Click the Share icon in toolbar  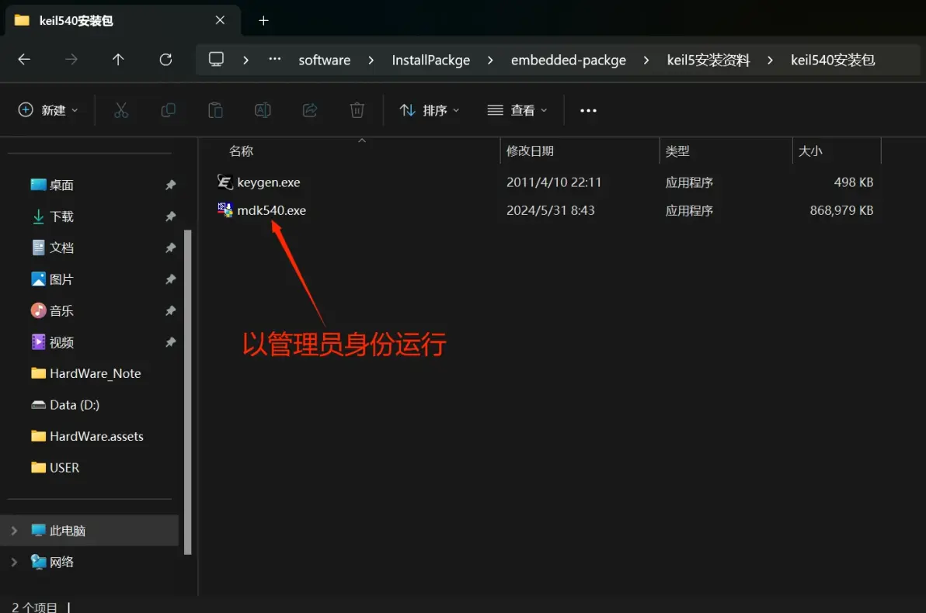tap(310, 110)
